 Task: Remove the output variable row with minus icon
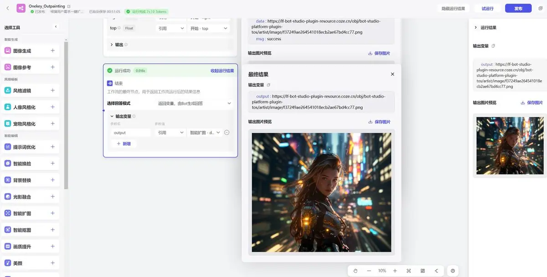pyautogui.click(x=227, y=133)
